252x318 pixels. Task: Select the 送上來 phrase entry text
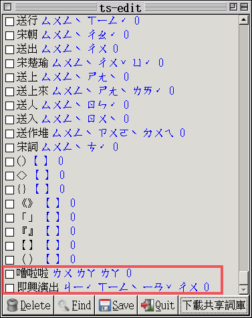click(x=32, y=92)
